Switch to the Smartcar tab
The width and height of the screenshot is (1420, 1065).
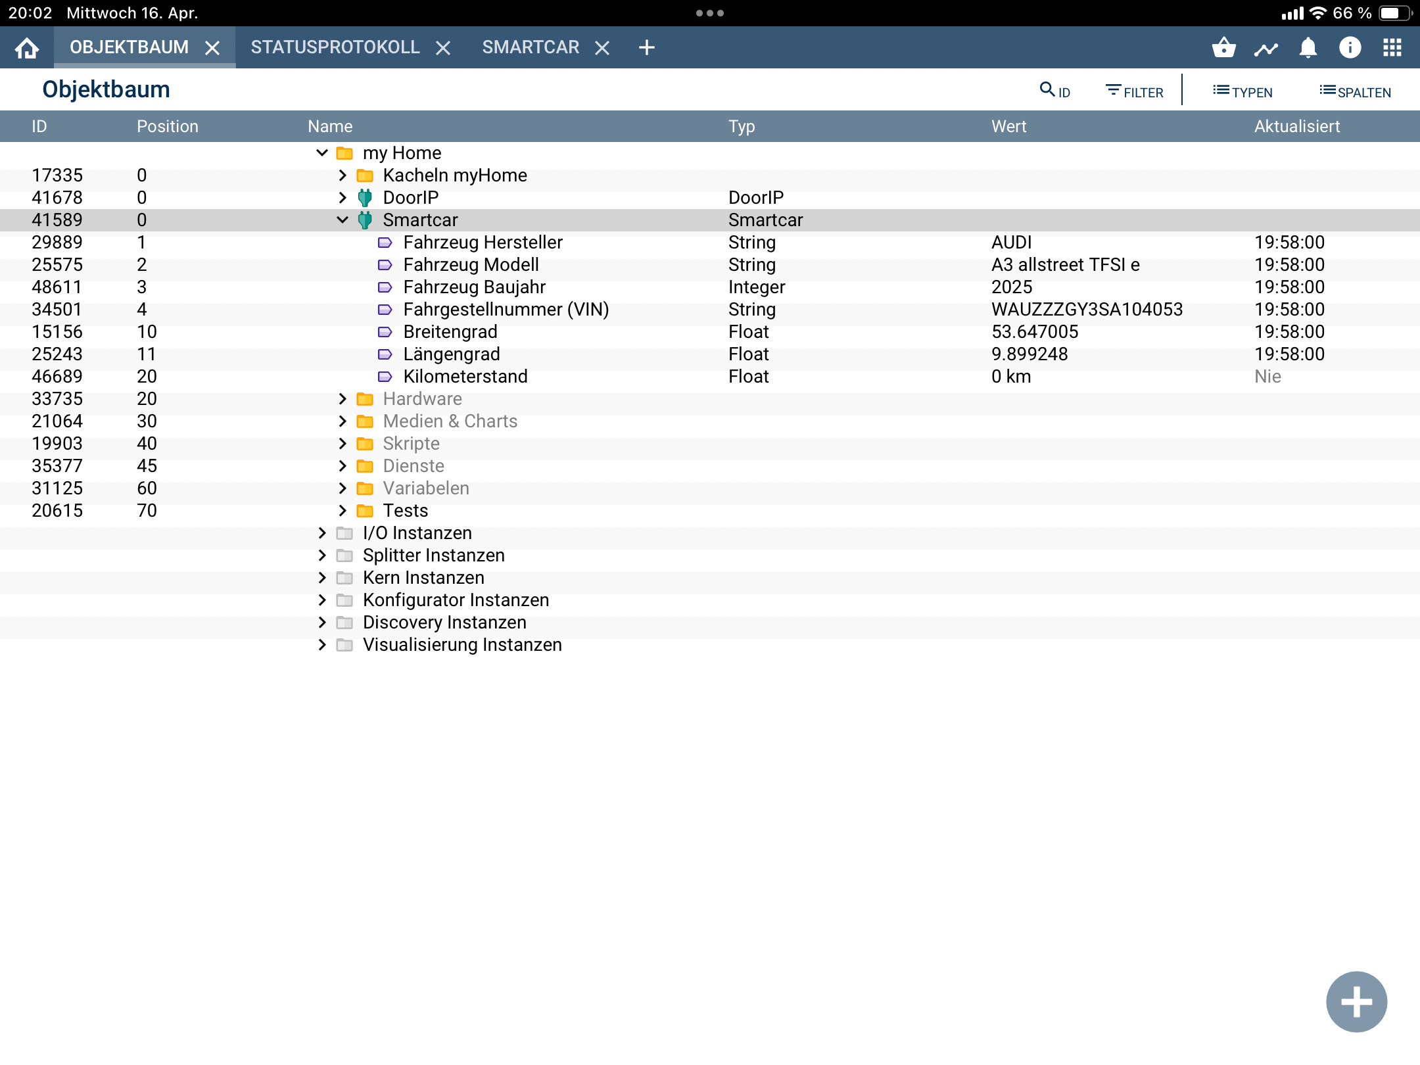point(530,47)
